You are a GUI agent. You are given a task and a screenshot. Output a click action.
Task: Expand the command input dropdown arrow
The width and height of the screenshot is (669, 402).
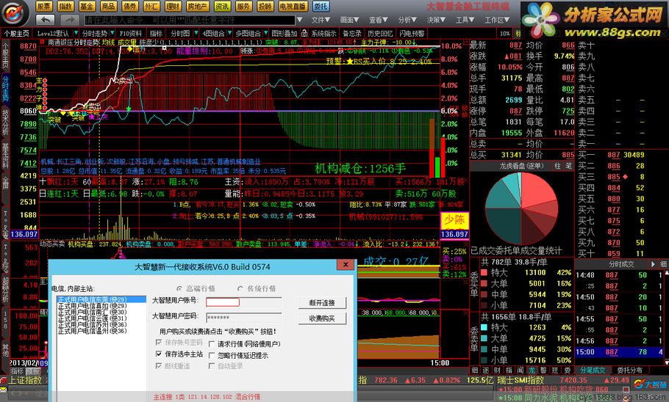(x=300, y=20)
